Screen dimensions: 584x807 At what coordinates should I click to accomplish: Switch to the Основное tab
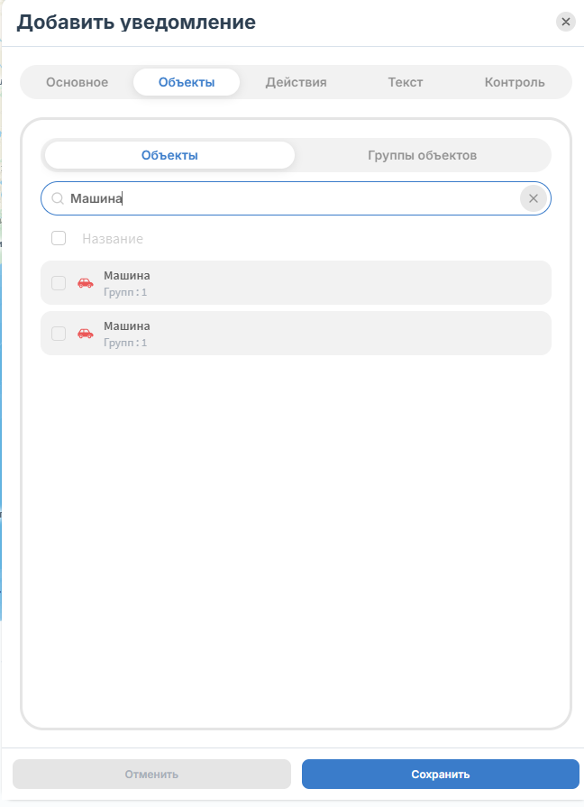(x=78, y=82)
